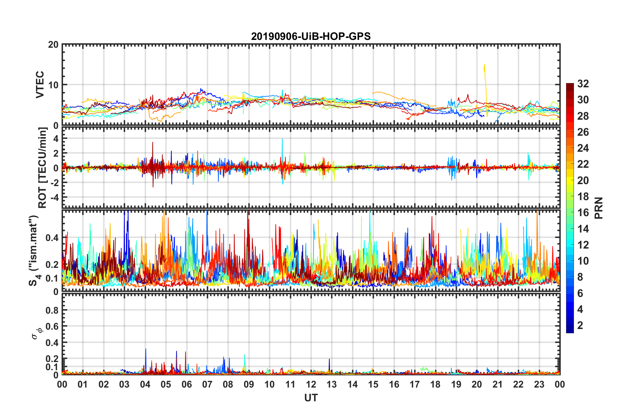Select the VTEC y-axis label
Screen dimensions: 622x416
[x=40, y=84]
